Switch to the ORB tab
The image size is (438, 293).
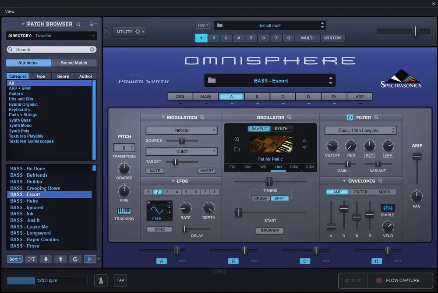coord(180,96)
